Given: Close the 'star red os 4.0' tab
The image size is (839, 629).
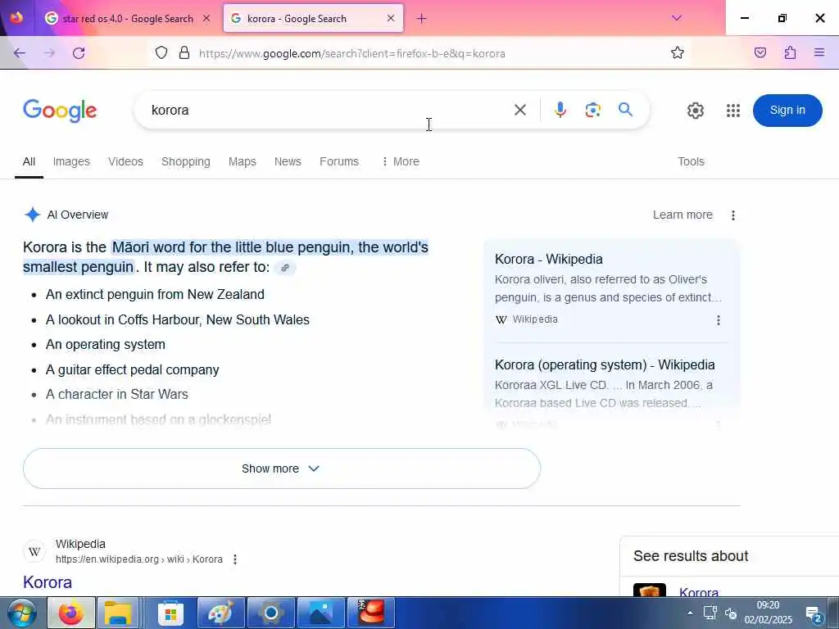Looking at the screenshot, I should (206, 18).
